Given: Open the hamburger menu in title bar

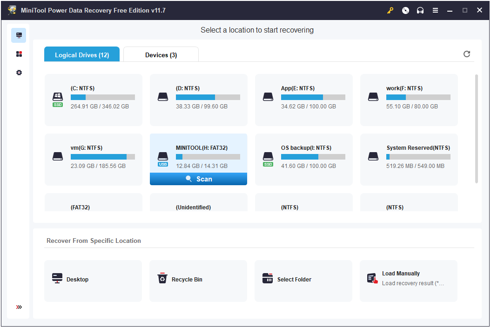Looking at the screenshot, I should click(x=435, y=10).
